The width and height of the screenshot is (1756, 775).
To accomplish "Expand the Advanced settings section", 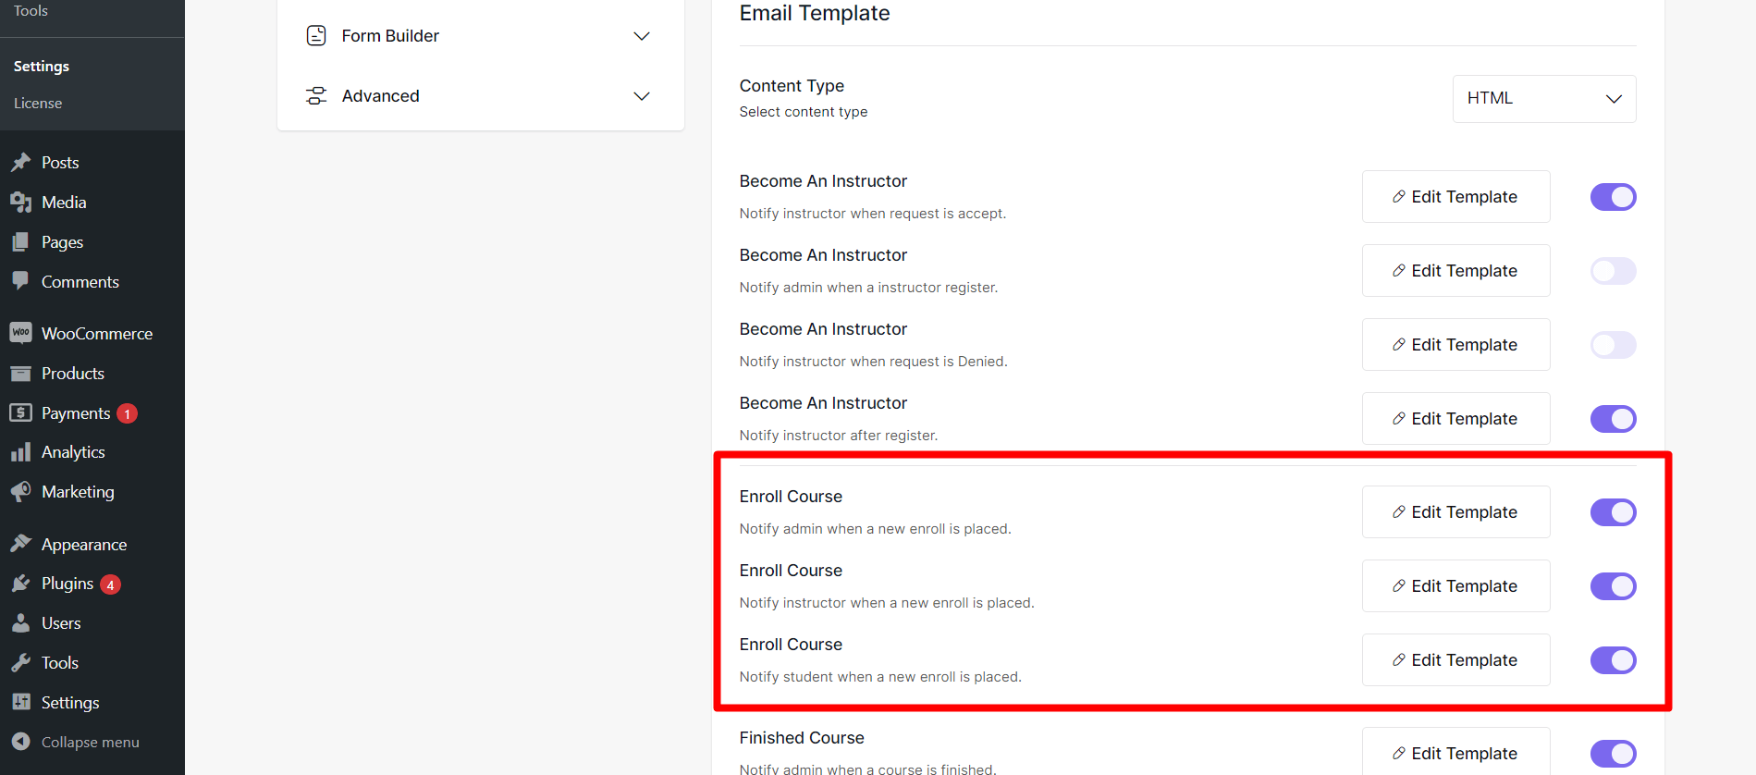I will click(x=642, y=95).
